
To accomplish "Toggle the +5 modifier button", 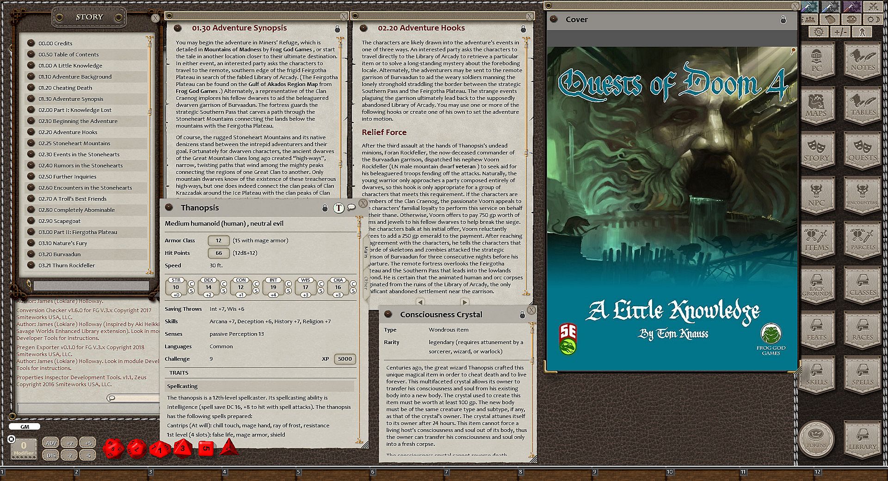I will pyautogui.click(x=87, y=443).
